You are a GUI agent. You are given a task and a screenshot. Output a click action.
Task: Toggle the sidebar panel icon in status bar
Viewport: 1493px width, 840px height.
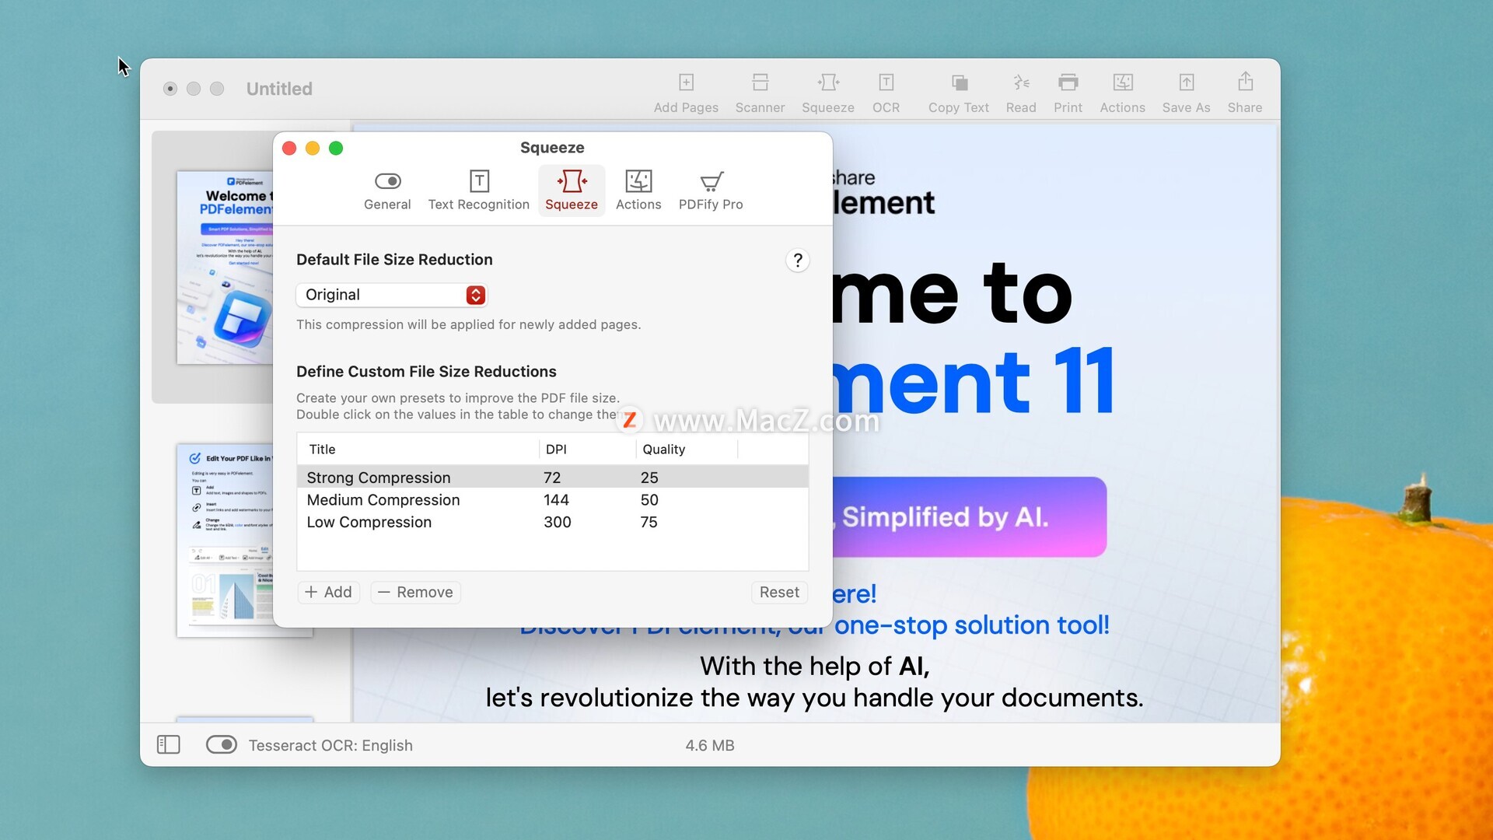pyautogui.click(x=168, y=745)
